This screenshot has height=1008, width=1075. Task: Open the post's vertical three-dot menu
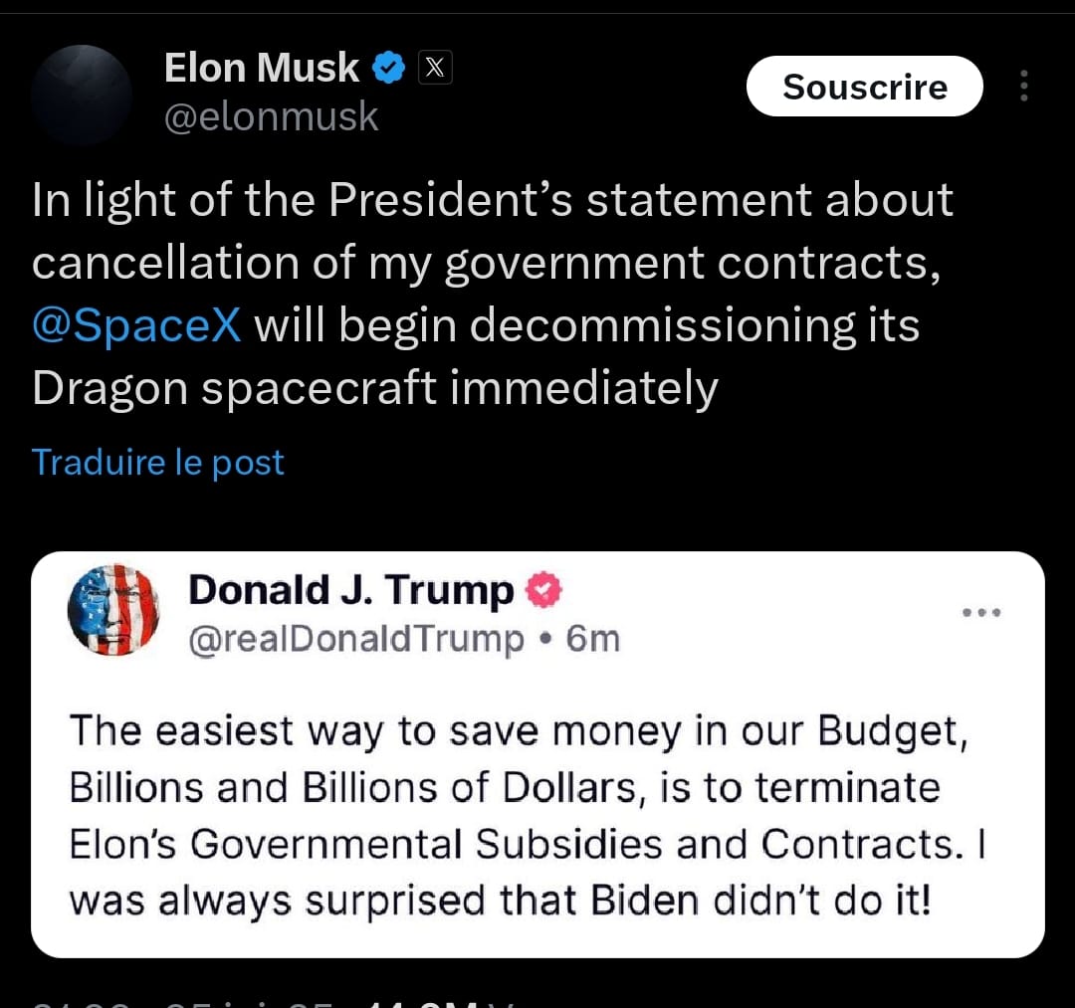click(x=1023, y=88)
